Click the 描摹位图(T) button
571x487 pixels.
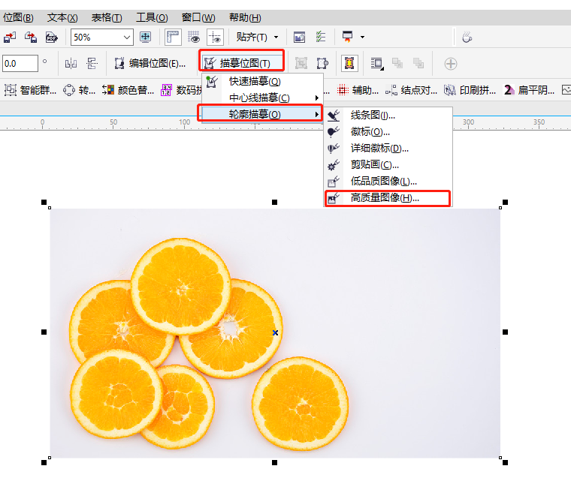coord(242,64)
